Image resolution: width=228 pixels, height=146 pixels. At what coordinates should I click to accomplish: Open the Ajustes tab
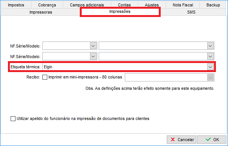click(152, 5)
